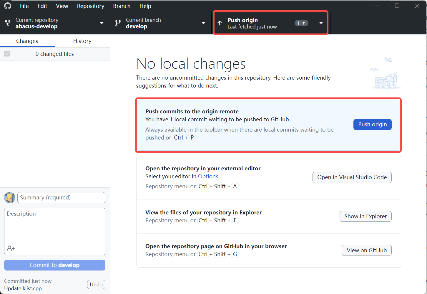This screenshot has width=427, height=294.
Task: Open the Options link for editor
Action: tap(208, 176)
